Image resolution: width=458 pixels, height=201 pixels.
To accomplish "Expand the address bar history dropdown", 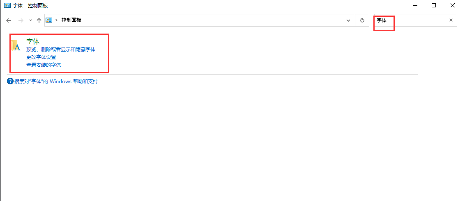I will [x=348, y=20].
